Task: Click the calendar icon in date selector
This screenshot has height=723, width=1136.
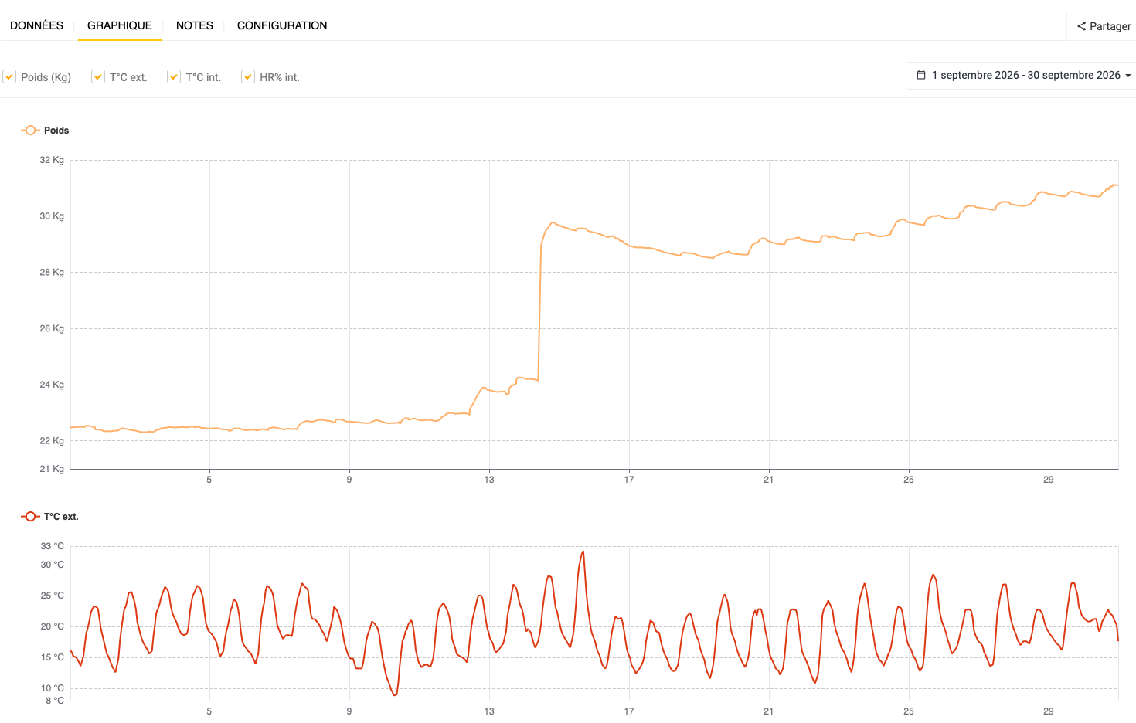Action: pyautogui.click(x=921, y=75)
